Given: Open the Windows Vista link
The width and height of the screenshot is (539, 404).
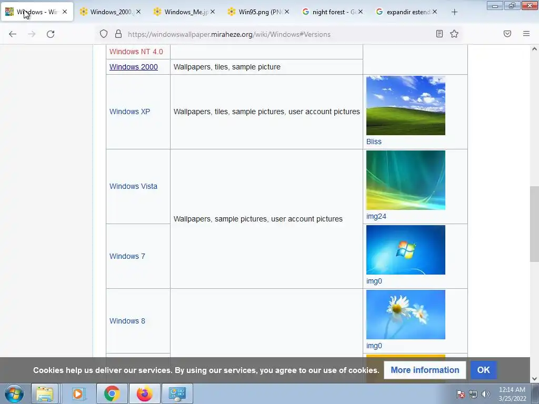Looking at the screenshot, I should pos(133,186).
